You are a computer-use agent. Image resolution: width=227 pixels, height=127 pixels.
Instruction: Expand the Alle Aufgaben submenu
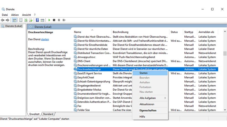click(x=153, y=98)
